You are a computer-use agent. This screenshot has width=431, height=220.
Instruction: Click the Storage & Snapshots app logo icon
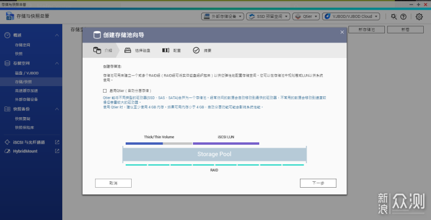click(10, 16)
